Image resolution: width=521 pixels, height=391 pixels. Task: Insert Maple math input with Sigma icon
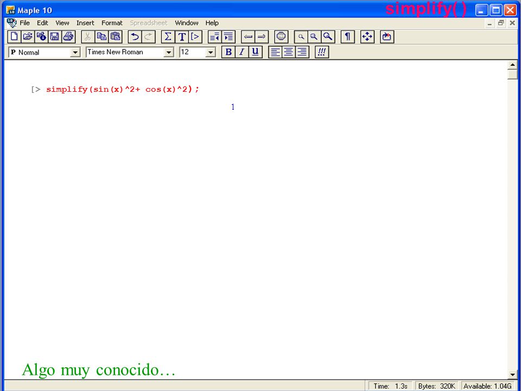(x=168, y=36)
